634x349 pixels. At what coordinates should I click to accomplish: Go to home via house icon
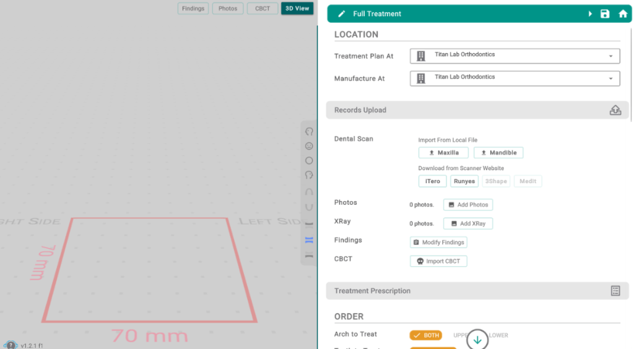coord(623,14)
